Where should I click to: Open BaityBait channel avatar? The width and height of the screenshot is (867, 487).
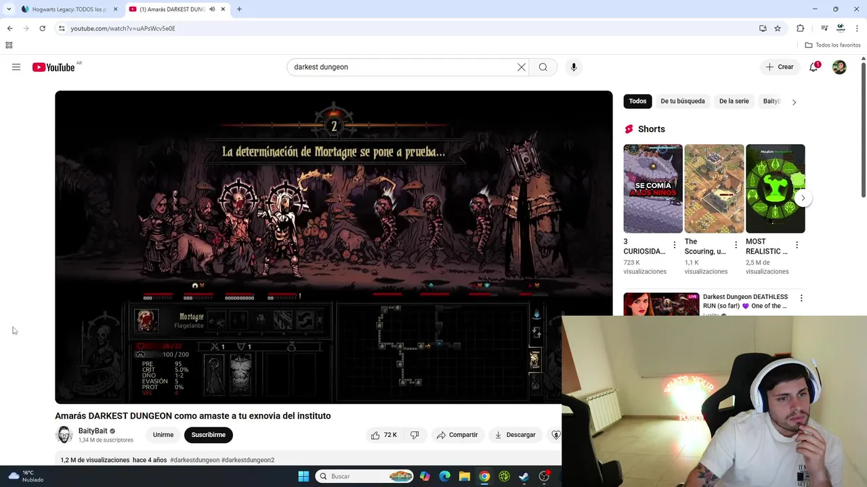click(x=64, y=435)
